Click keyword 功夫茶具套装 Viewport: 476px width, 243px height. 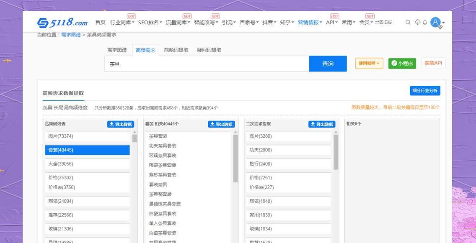pyautogui.click(x=163, y=146)
